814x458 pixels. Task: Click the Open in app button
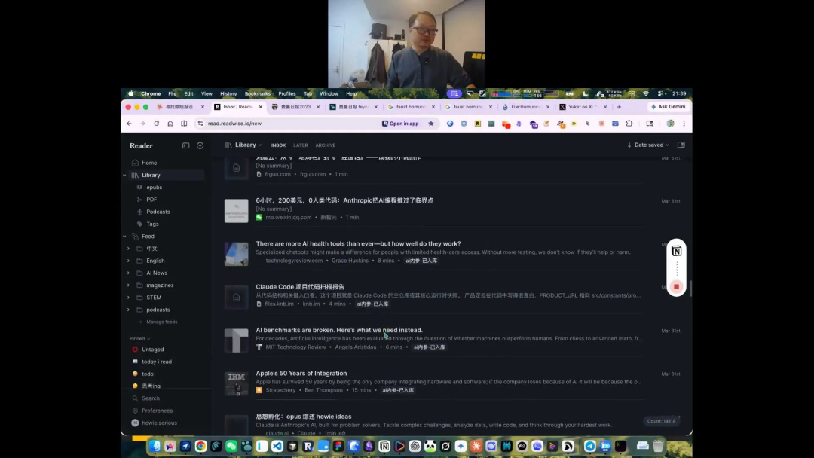400,124
